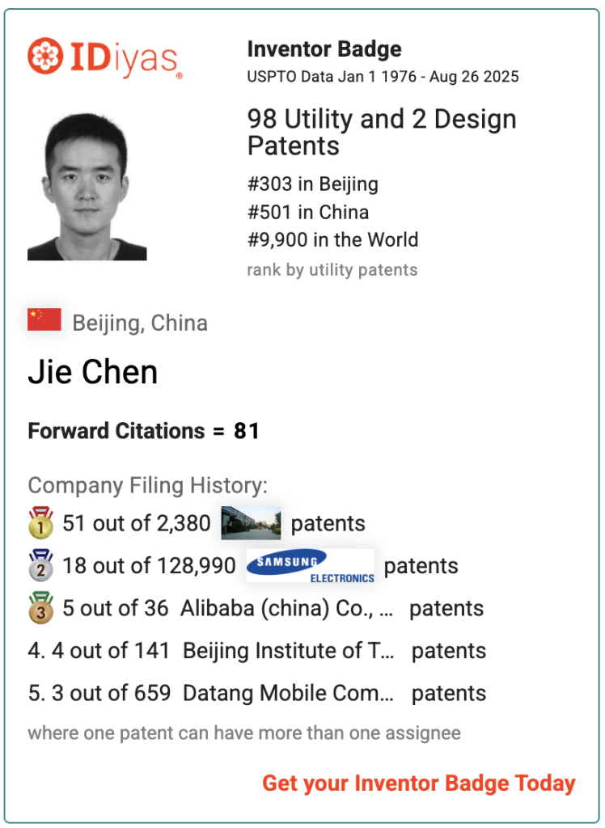This screenshot has width=605, height=828.
Task: Click the #303 in Beijing rank
Action: (x=313, y=184)
